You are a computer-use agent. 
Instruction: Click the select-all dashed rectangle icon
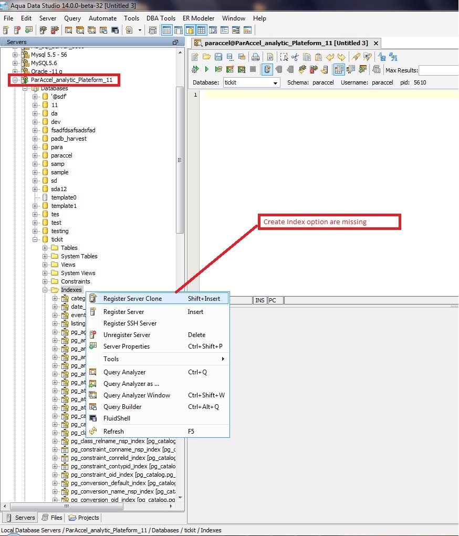(x=284, y=57)
